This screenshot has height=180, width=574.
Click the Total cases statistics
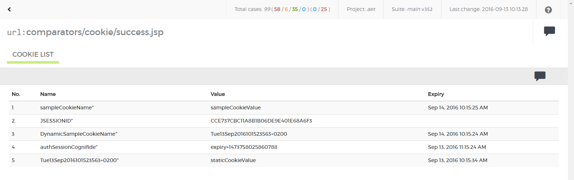click(x=282, y=10)
